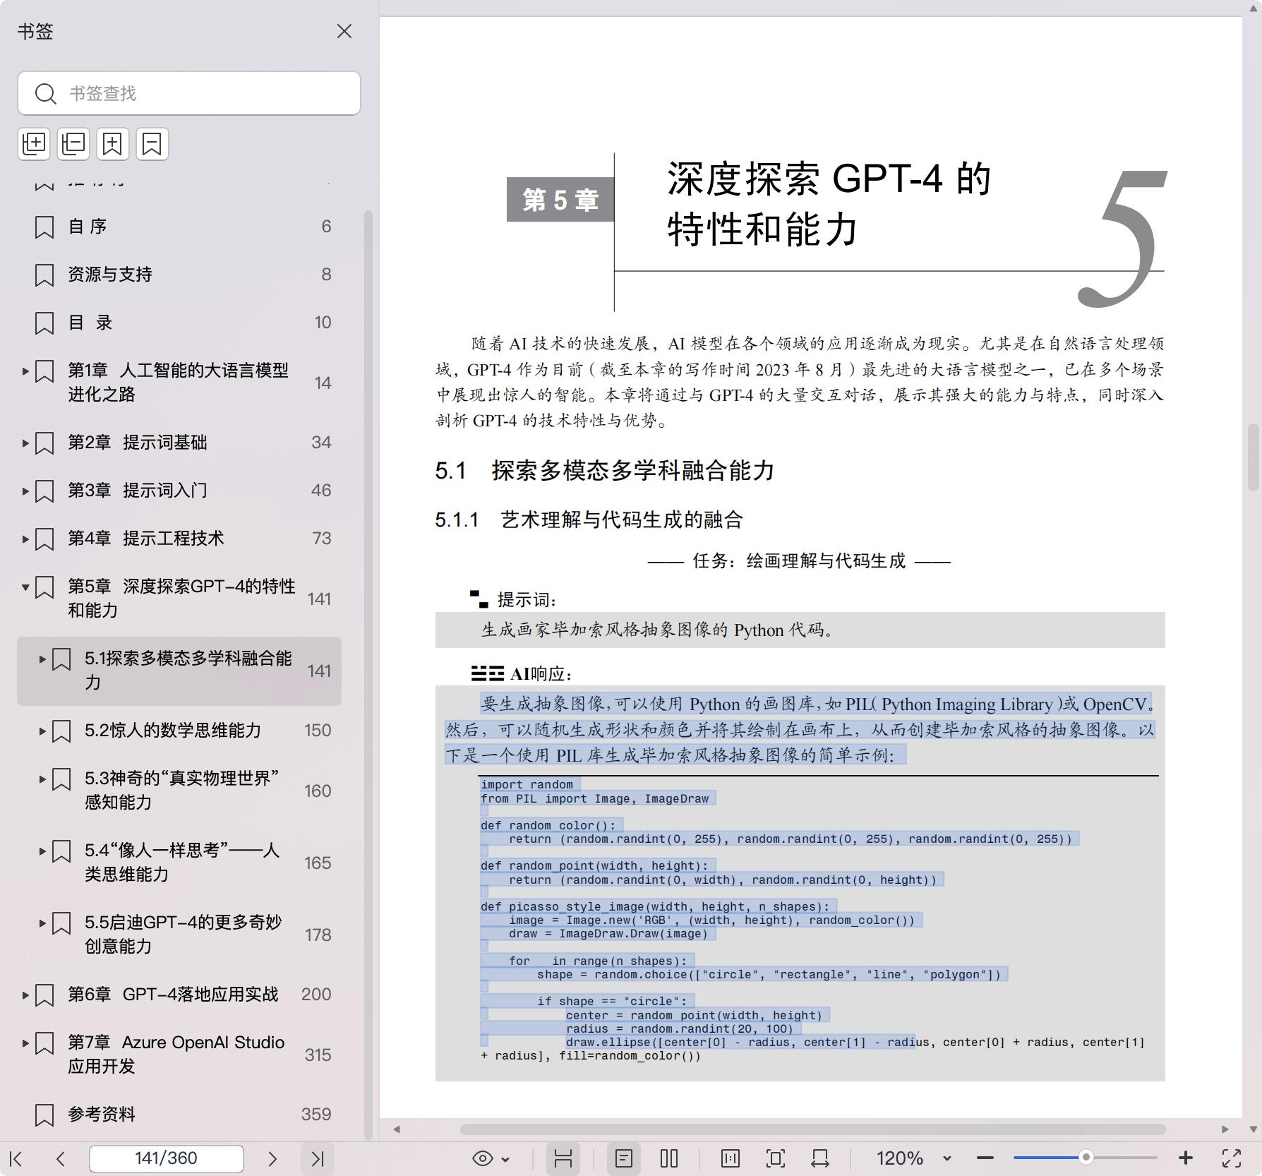Add a new bookmark icon
The height and width of the screenshot is (1176, 1262).
[113, 144]
